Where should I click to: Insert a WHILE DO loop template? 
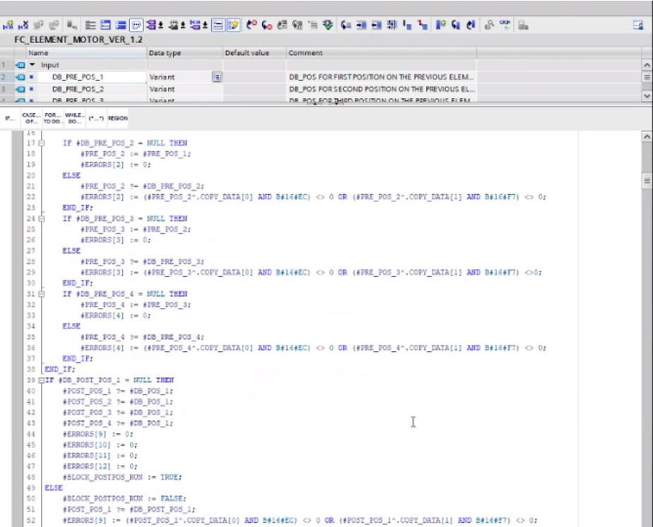[74, 118]
